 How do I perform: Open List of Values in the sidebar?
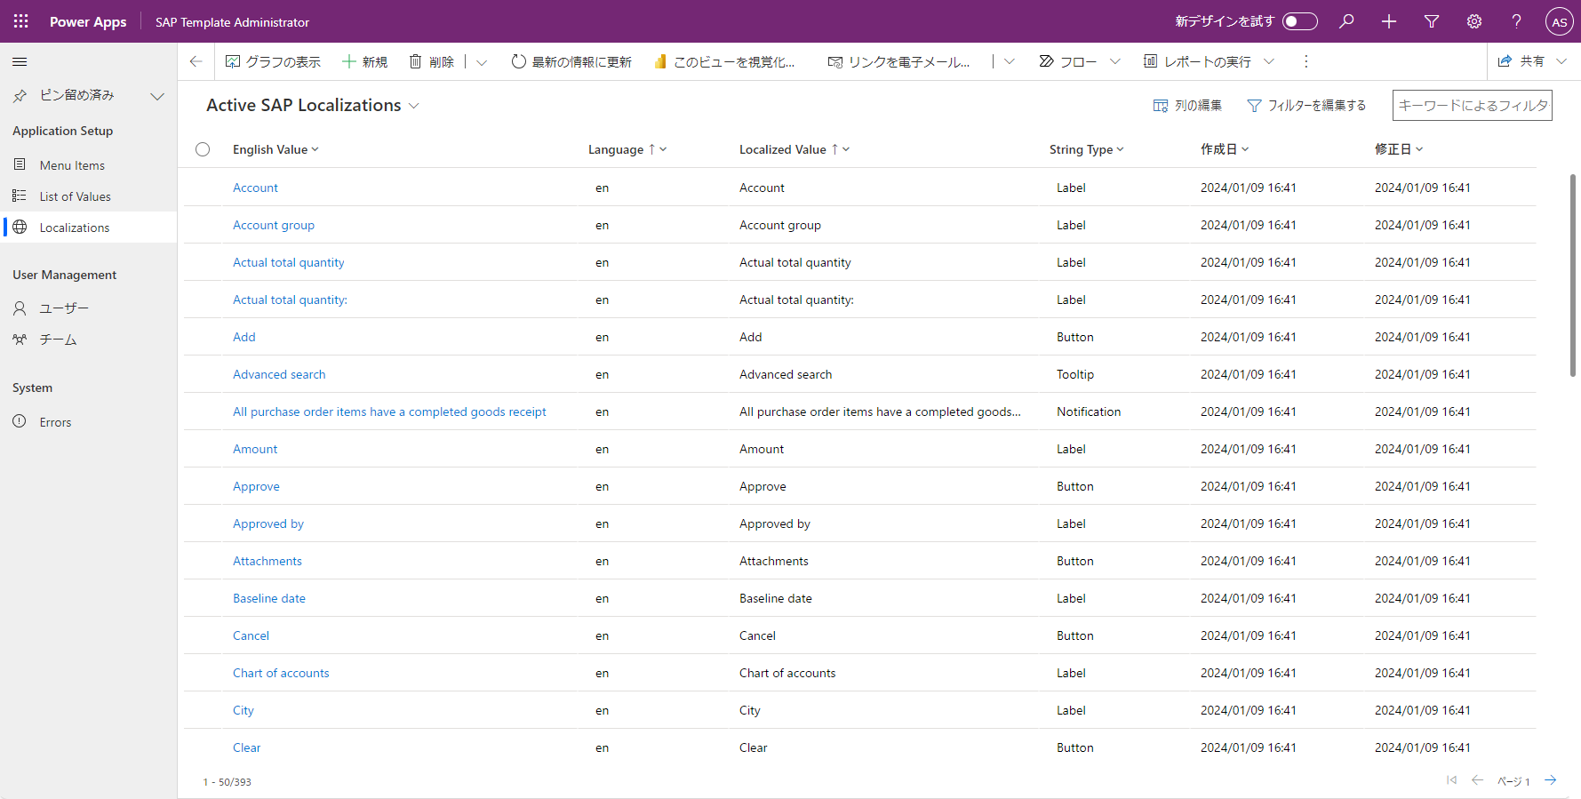point(89,196)
